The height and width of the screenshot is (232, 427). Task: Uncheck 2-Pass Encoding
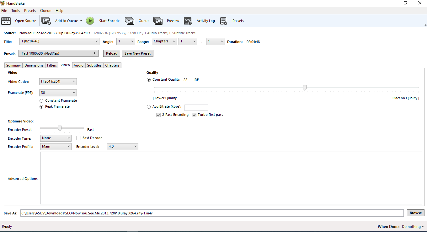158,115
